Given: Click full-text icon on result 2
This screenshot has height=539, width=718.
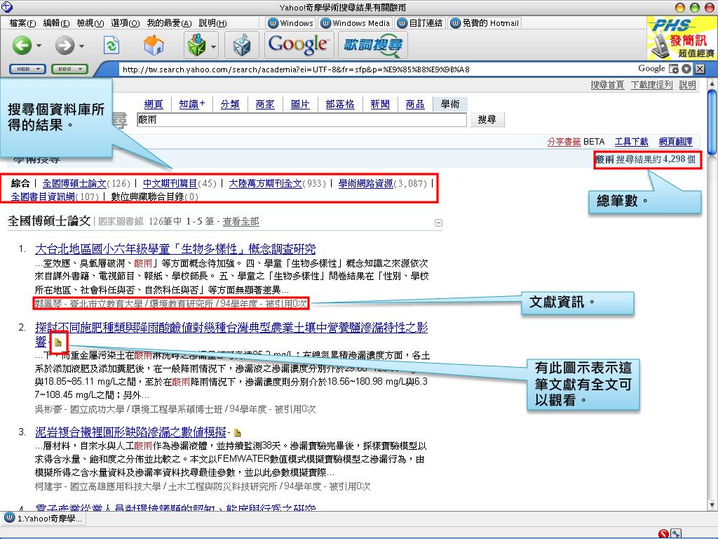Looking at the screenshot, I should tap(57, 342).
